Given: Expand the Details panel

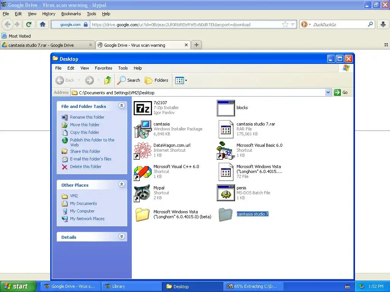Looking at the screenshot, I should coord(121,236).
